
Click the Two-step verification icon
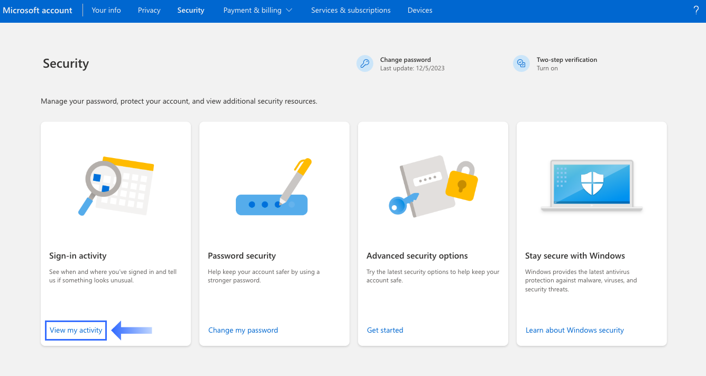(521, 63)
